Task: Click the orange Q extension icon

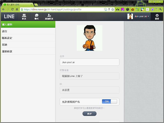Action: (x=132, y=9)
